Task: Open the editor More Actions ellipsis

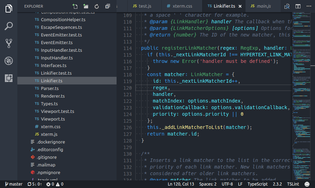Action: [x=309, y=6]
